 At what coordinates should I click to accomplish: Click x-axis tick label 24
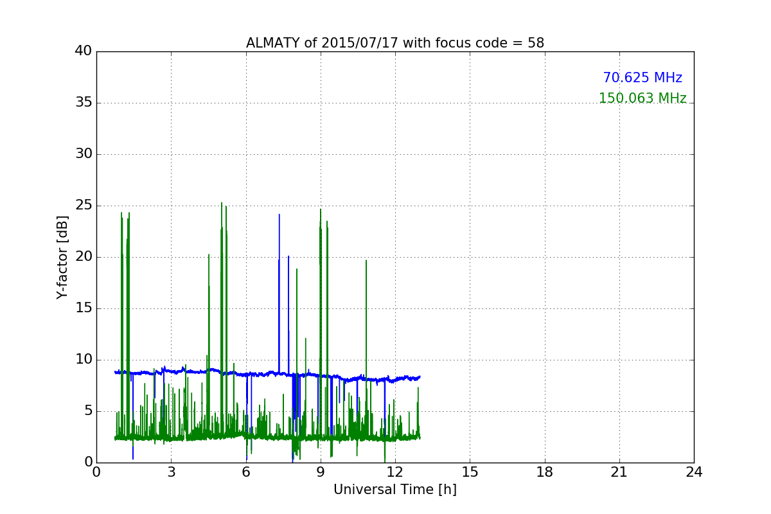pyautogui.click(x=694, y=472)
